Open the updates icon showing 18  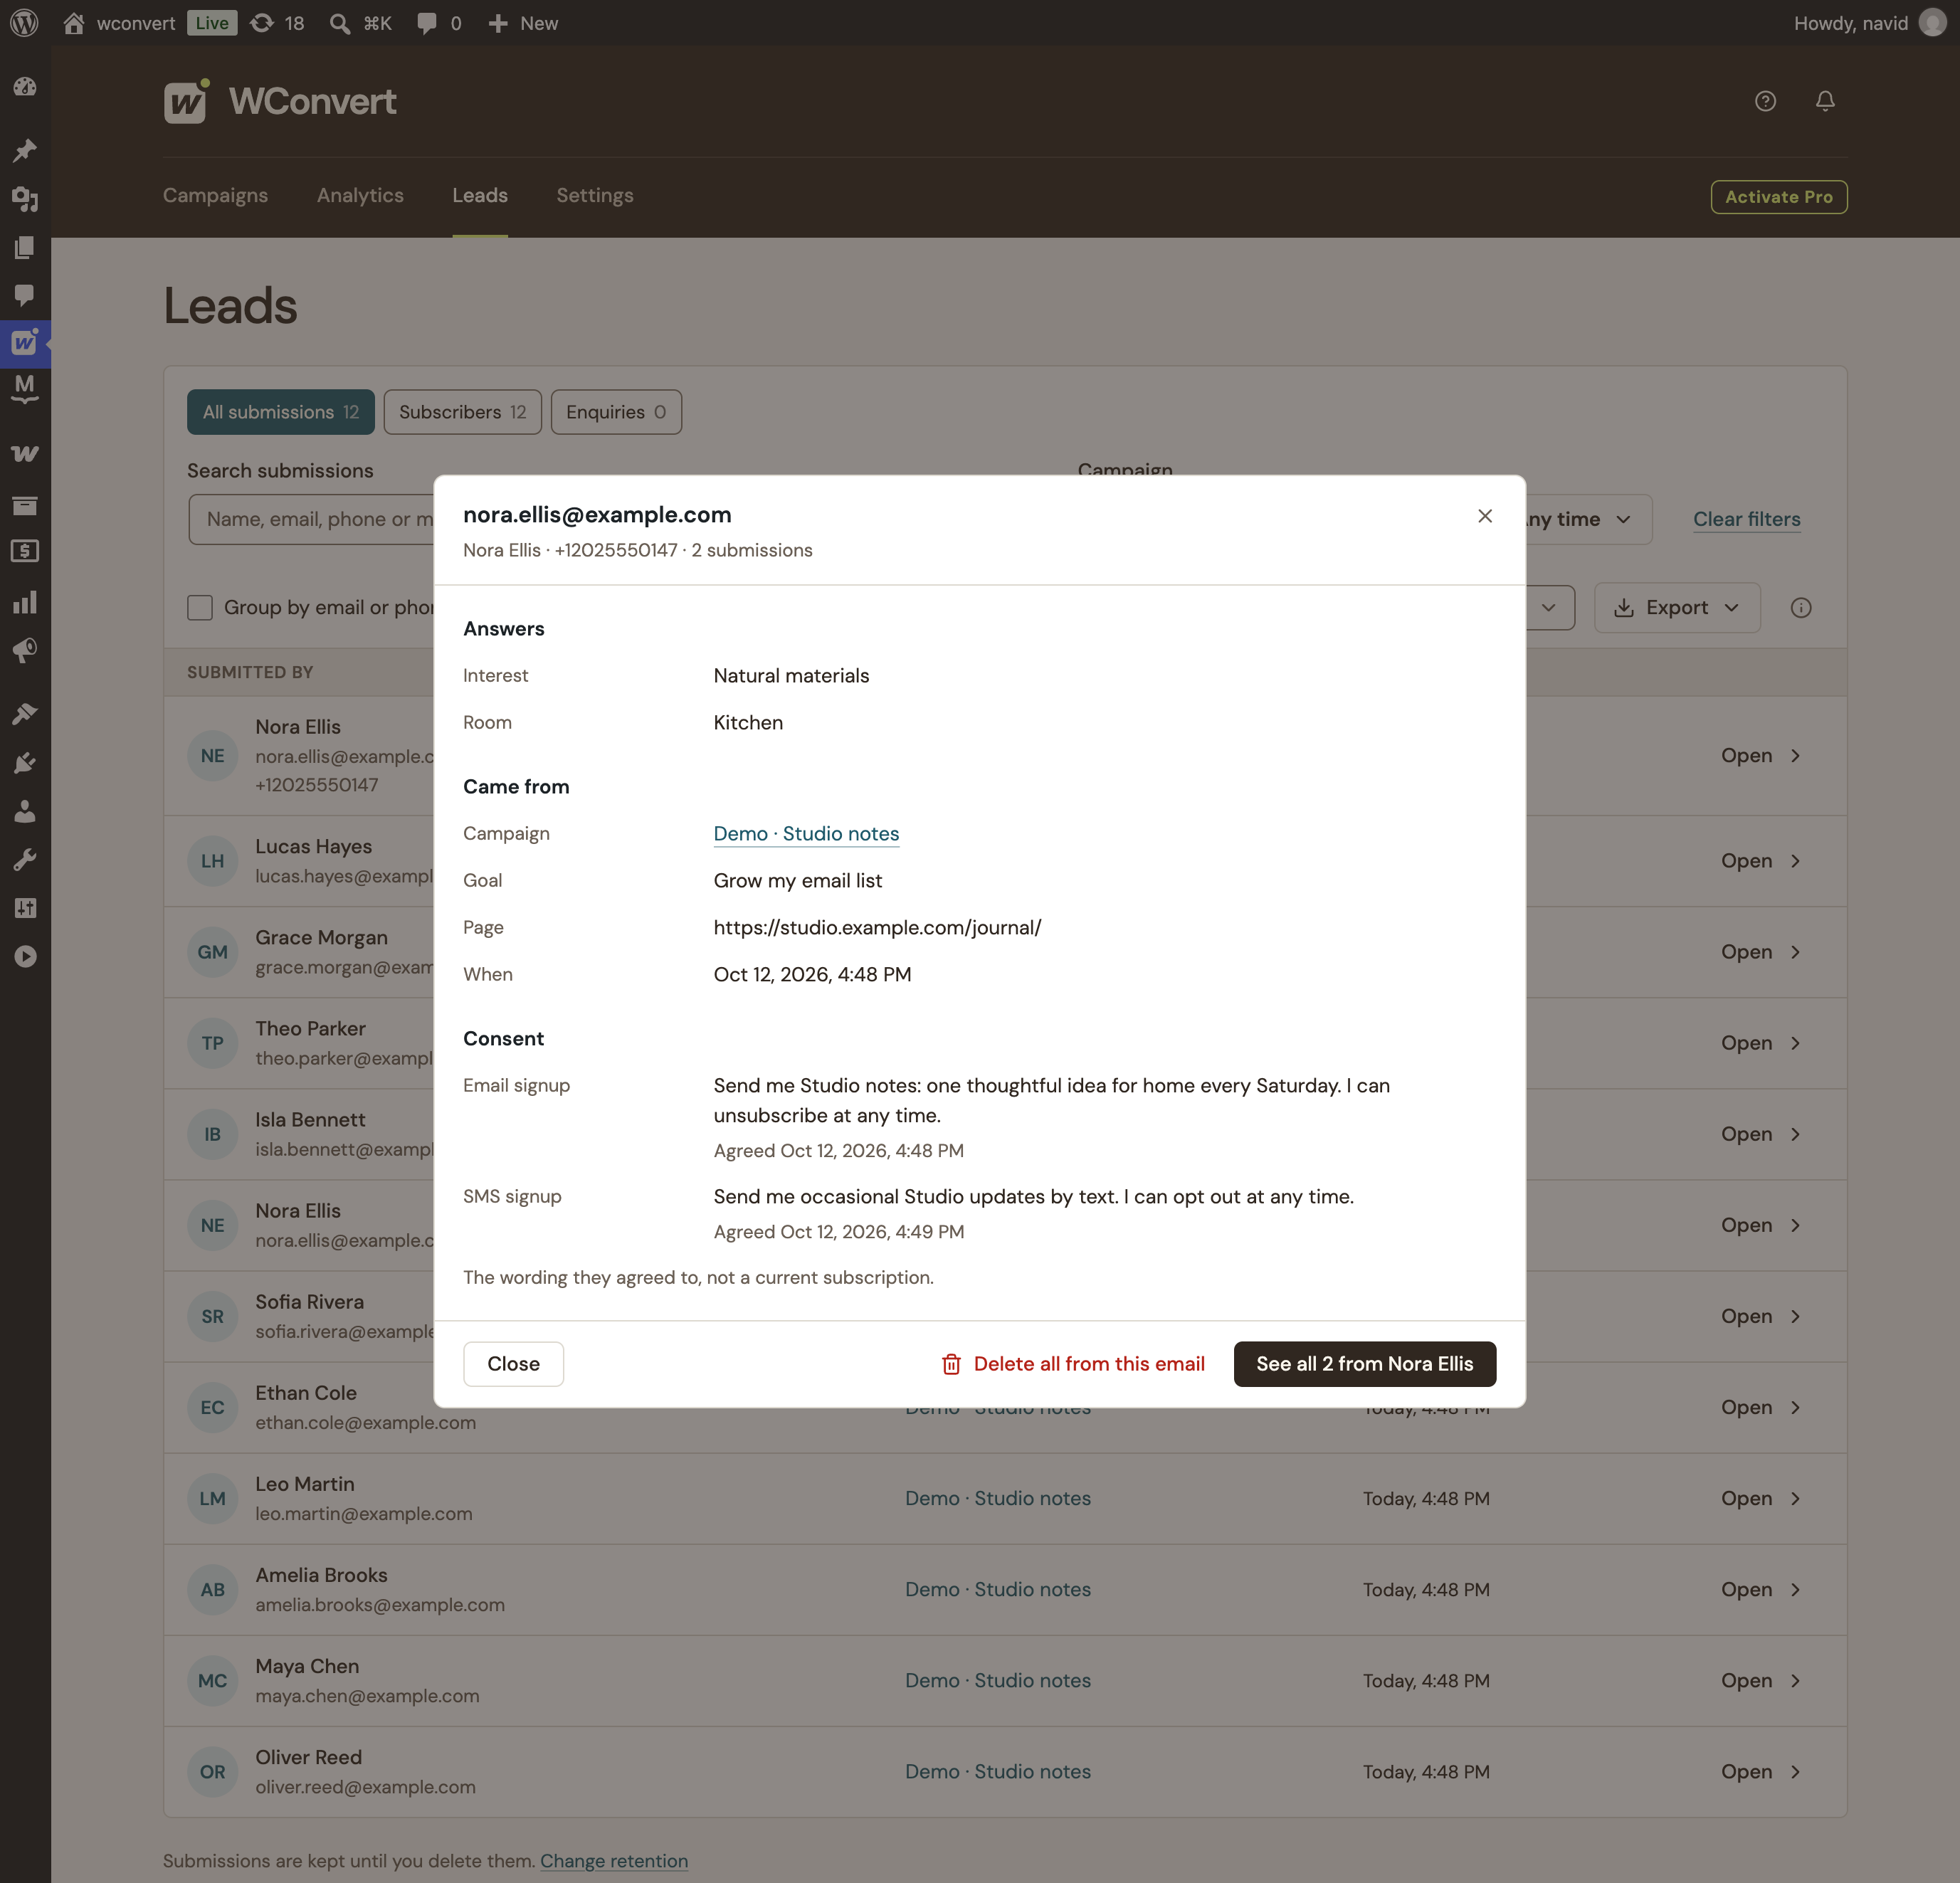[277, 22]
